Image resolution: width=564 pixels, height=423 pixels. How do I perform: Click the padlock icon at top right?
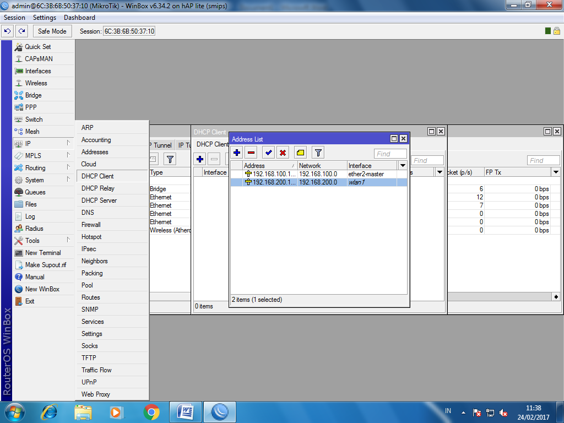point(557,31)
